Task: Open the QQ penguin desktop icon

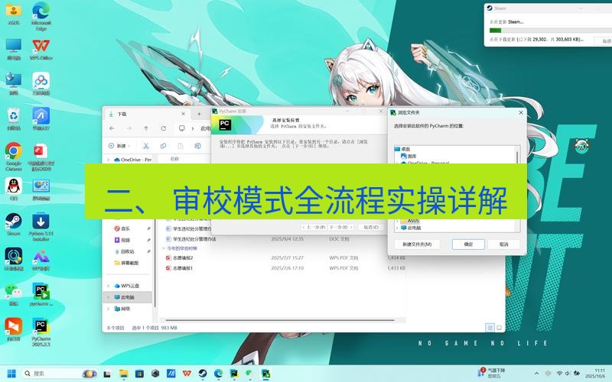Action: [14, 189]
